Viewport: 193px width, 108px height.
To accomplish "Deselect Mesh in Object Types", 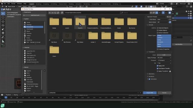I will (164, 44).
